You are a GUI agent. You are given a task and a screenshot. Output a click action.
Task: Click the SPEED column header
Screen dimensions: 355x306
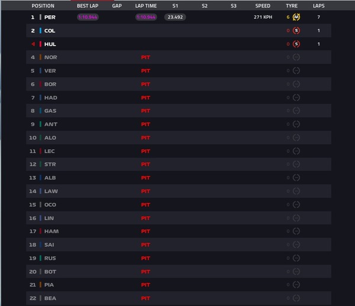263,6
